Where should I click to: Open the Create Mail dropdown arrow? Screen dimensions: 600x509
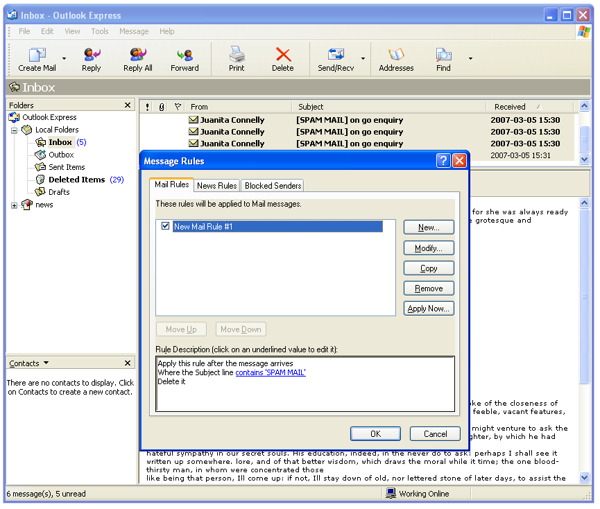point(65,59)
